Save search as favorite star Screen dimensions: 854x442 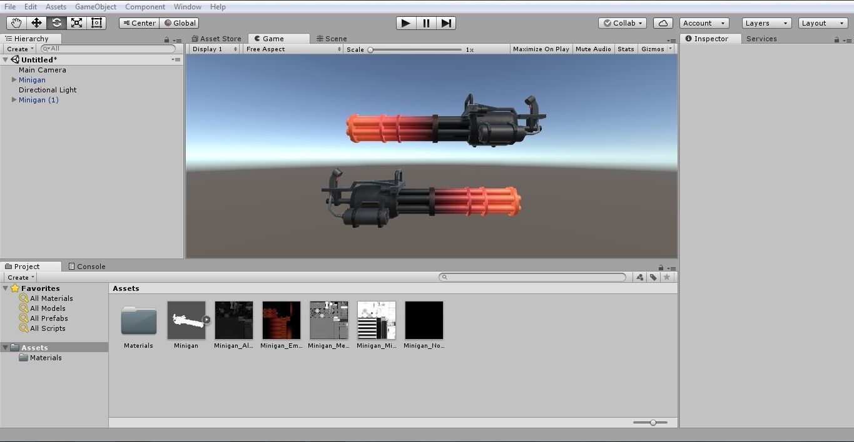coord(667,277)
